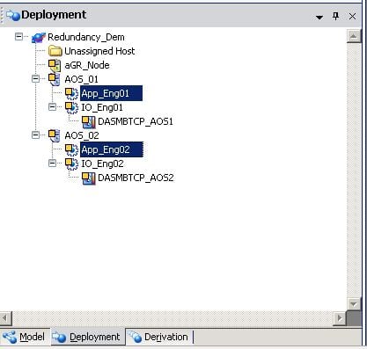Open the Deployment panel dropdown arrow

point(319,18)
